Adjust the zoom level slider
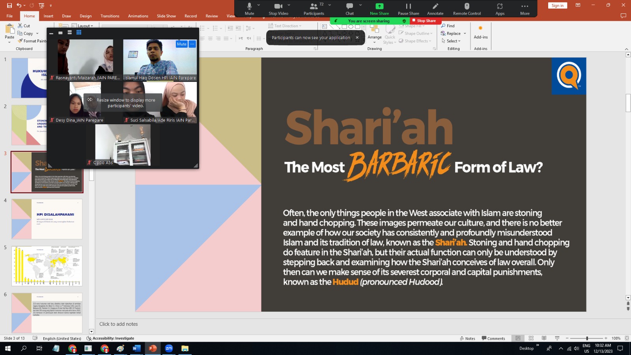The width and height of the screenshot is (631, 355). pyautogui.click(x=587, y=338)
